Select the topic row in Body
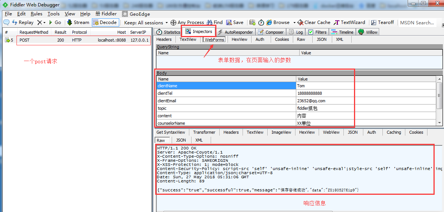The image size is (444, 212). 297,108
